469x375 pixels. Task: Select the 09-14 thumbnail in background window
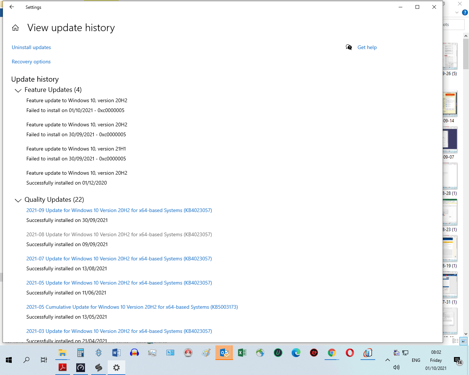tap(450, 104)
